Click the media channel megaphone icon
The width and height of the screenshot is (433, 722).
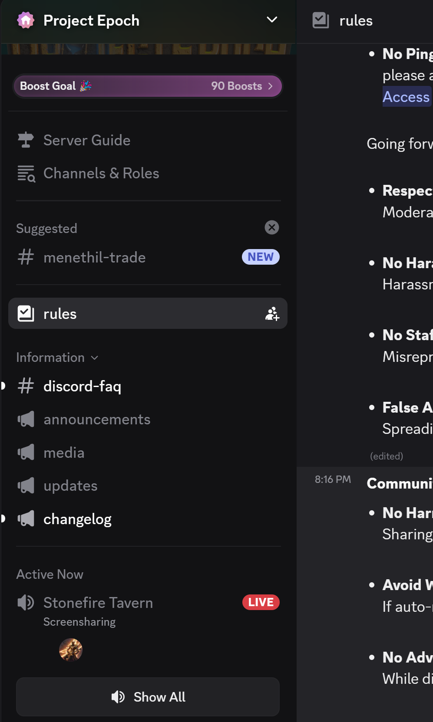click(x=26, y=453)
